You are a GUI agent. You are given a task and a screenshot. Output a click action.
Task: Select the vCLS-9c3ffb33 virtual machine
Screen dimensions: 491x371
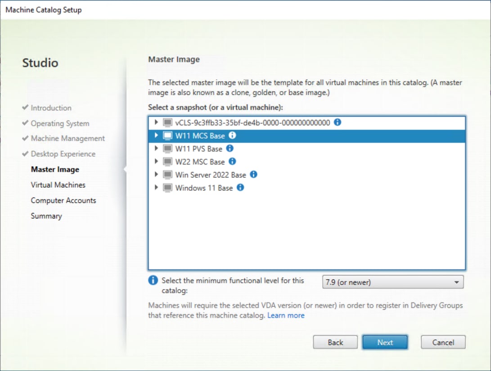[307, 122]
